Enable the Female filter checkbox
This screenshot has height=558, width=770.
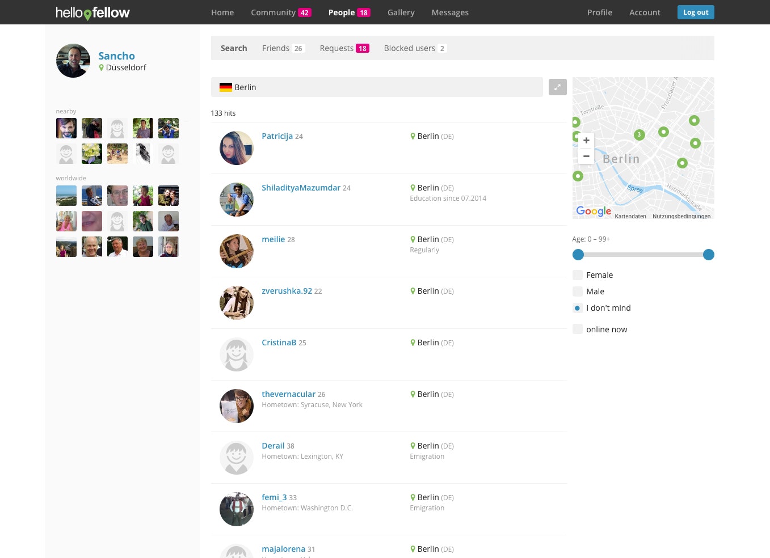(577, 274)
